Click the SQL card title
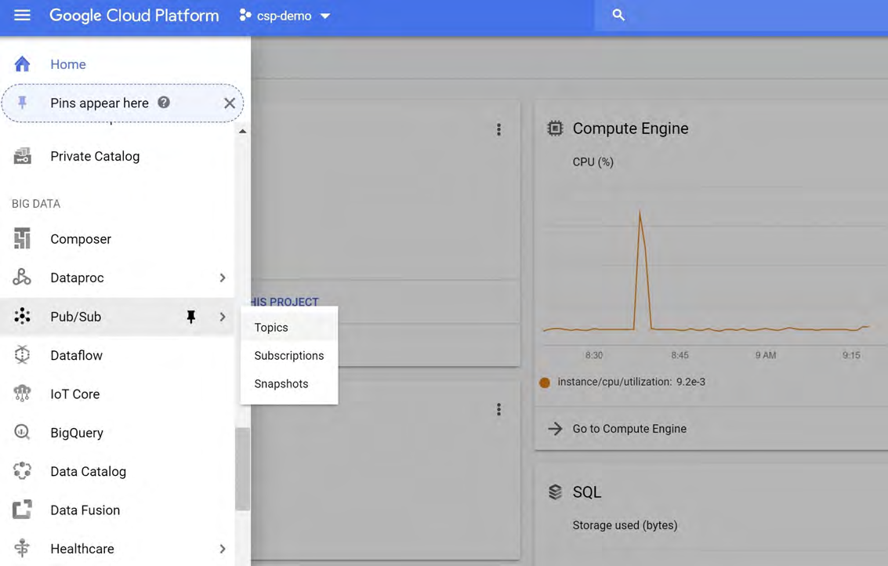This screenshot has width=888, height=566. coord(587,492)
